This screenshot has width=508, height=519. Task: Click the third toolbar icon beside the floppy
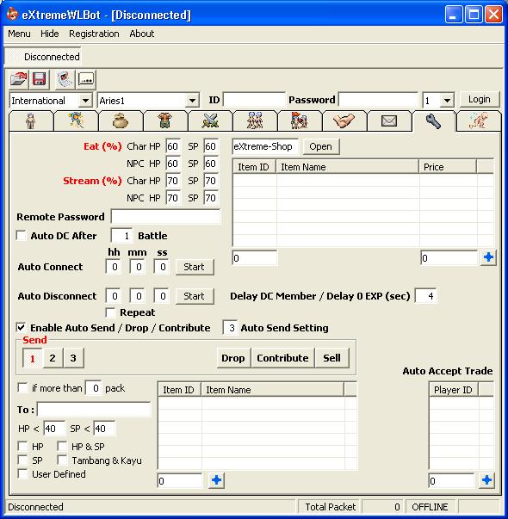coord(65,79)
